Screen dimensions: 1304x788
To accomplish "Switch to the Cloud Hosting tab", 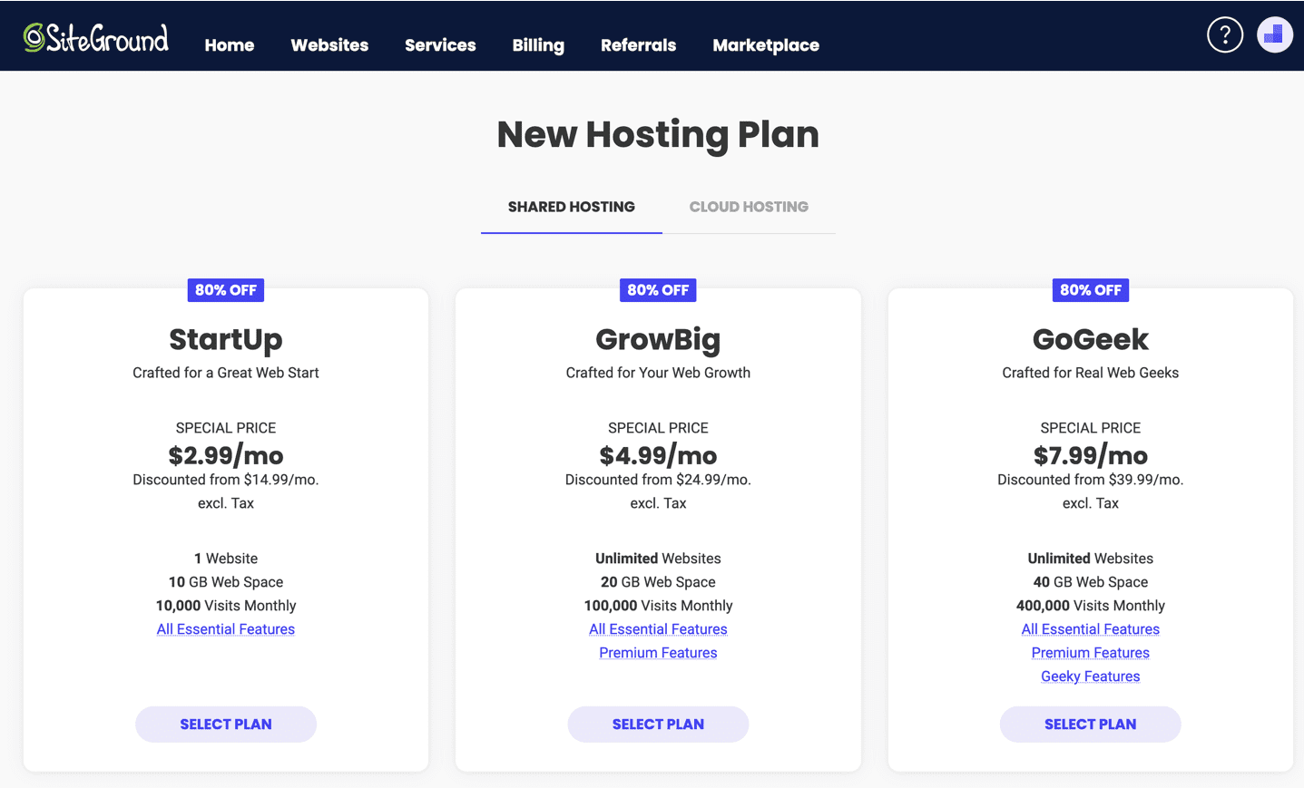I will click(749, 207).
